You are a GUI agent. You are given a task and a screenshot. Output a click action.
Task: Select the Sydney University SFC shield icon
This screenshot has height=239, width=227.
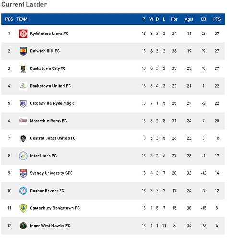[23, 173]
